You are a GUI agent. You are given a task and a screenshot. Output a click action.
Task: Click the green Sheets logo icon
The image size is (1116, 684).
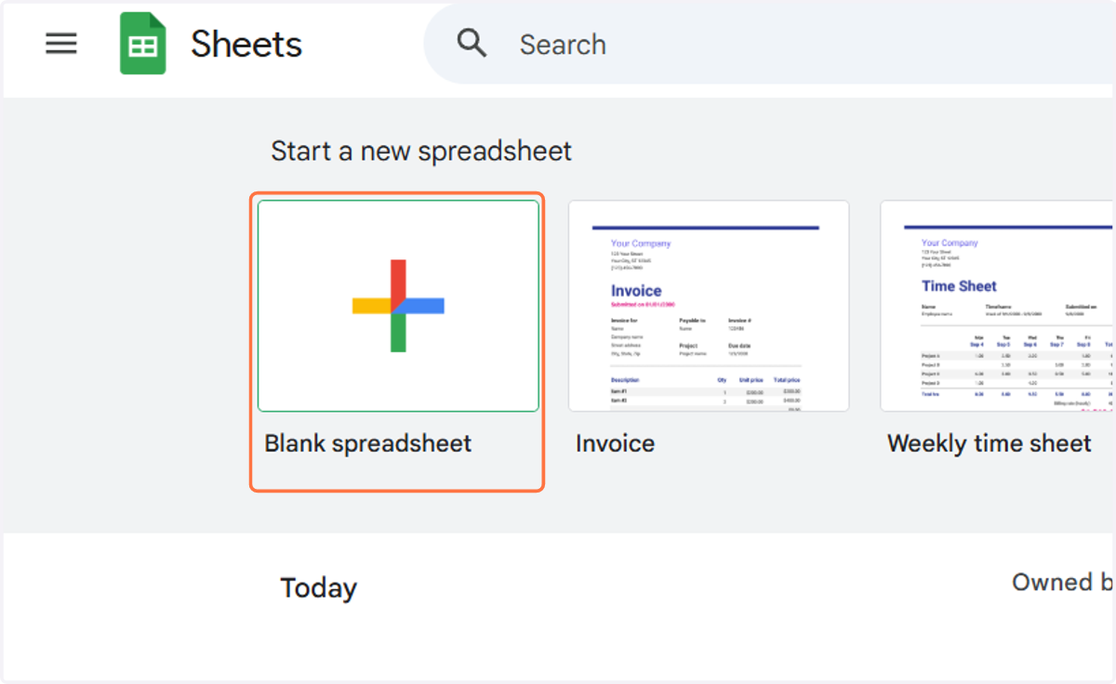coord(143,44)
